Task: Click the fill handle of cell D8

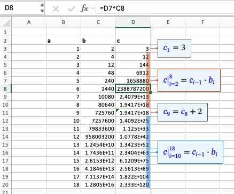Action: click(151, 92)
